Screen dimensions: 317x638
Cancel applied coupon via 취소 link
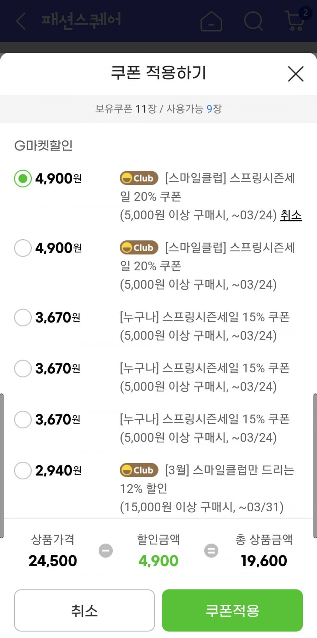[291, 215]
